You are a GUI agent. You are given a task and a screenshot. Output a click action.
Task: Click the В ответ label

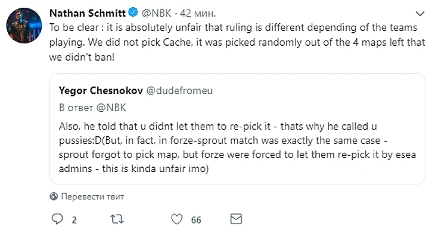pyautogui.click(x=76, y=108)
